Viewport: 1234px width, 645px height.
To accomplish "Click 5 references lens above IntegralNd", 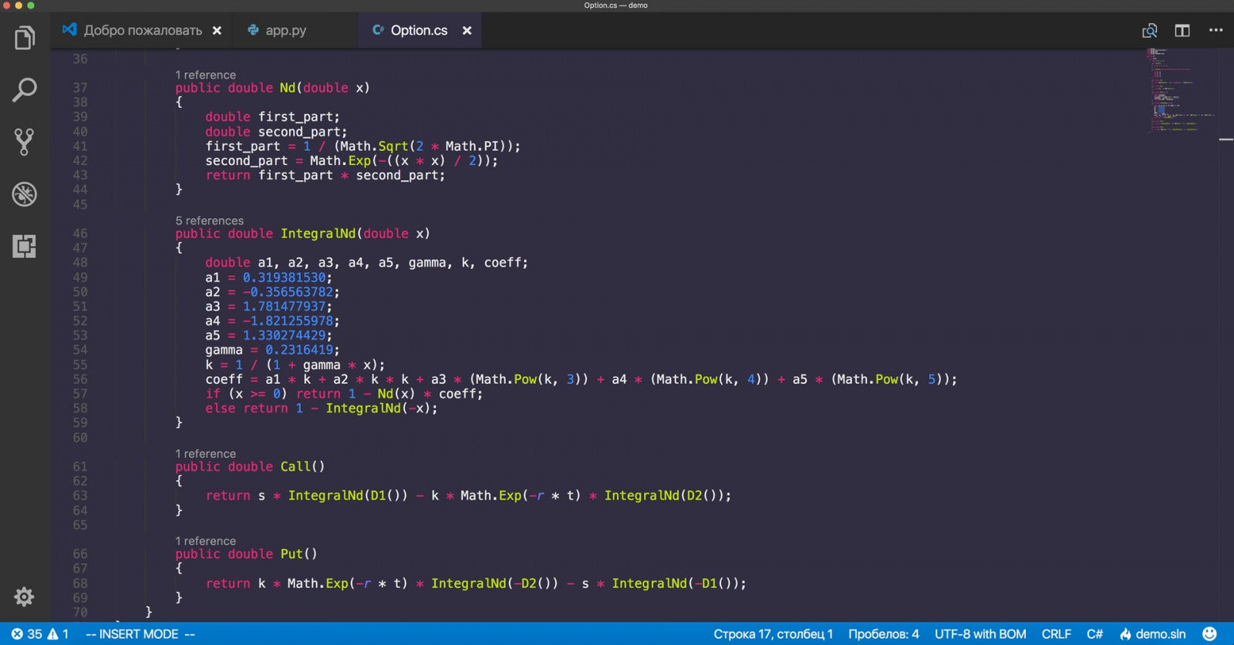I will click(209, 220).
